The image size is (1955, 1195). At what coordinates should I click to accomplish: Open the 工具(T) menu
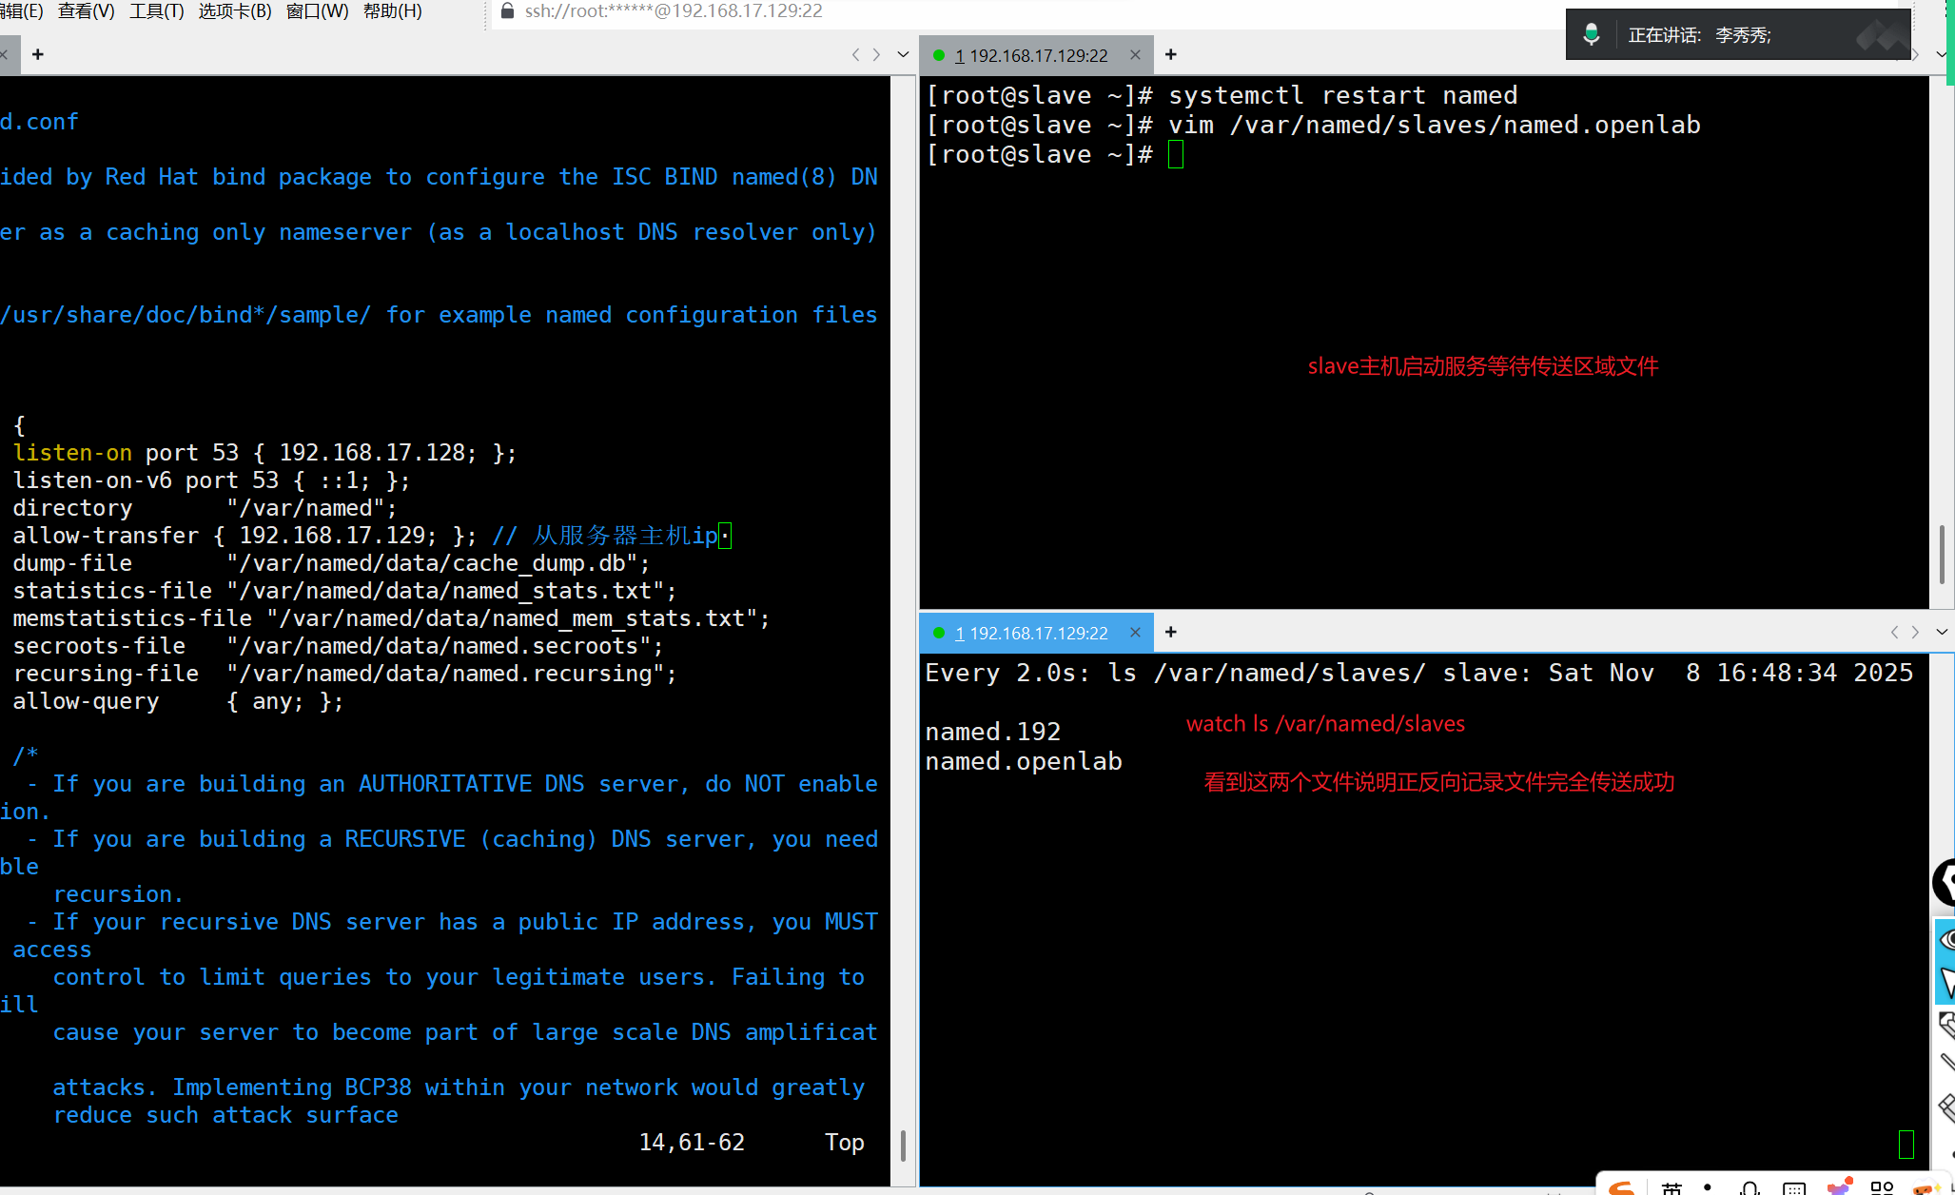click(x=157, y=11)
